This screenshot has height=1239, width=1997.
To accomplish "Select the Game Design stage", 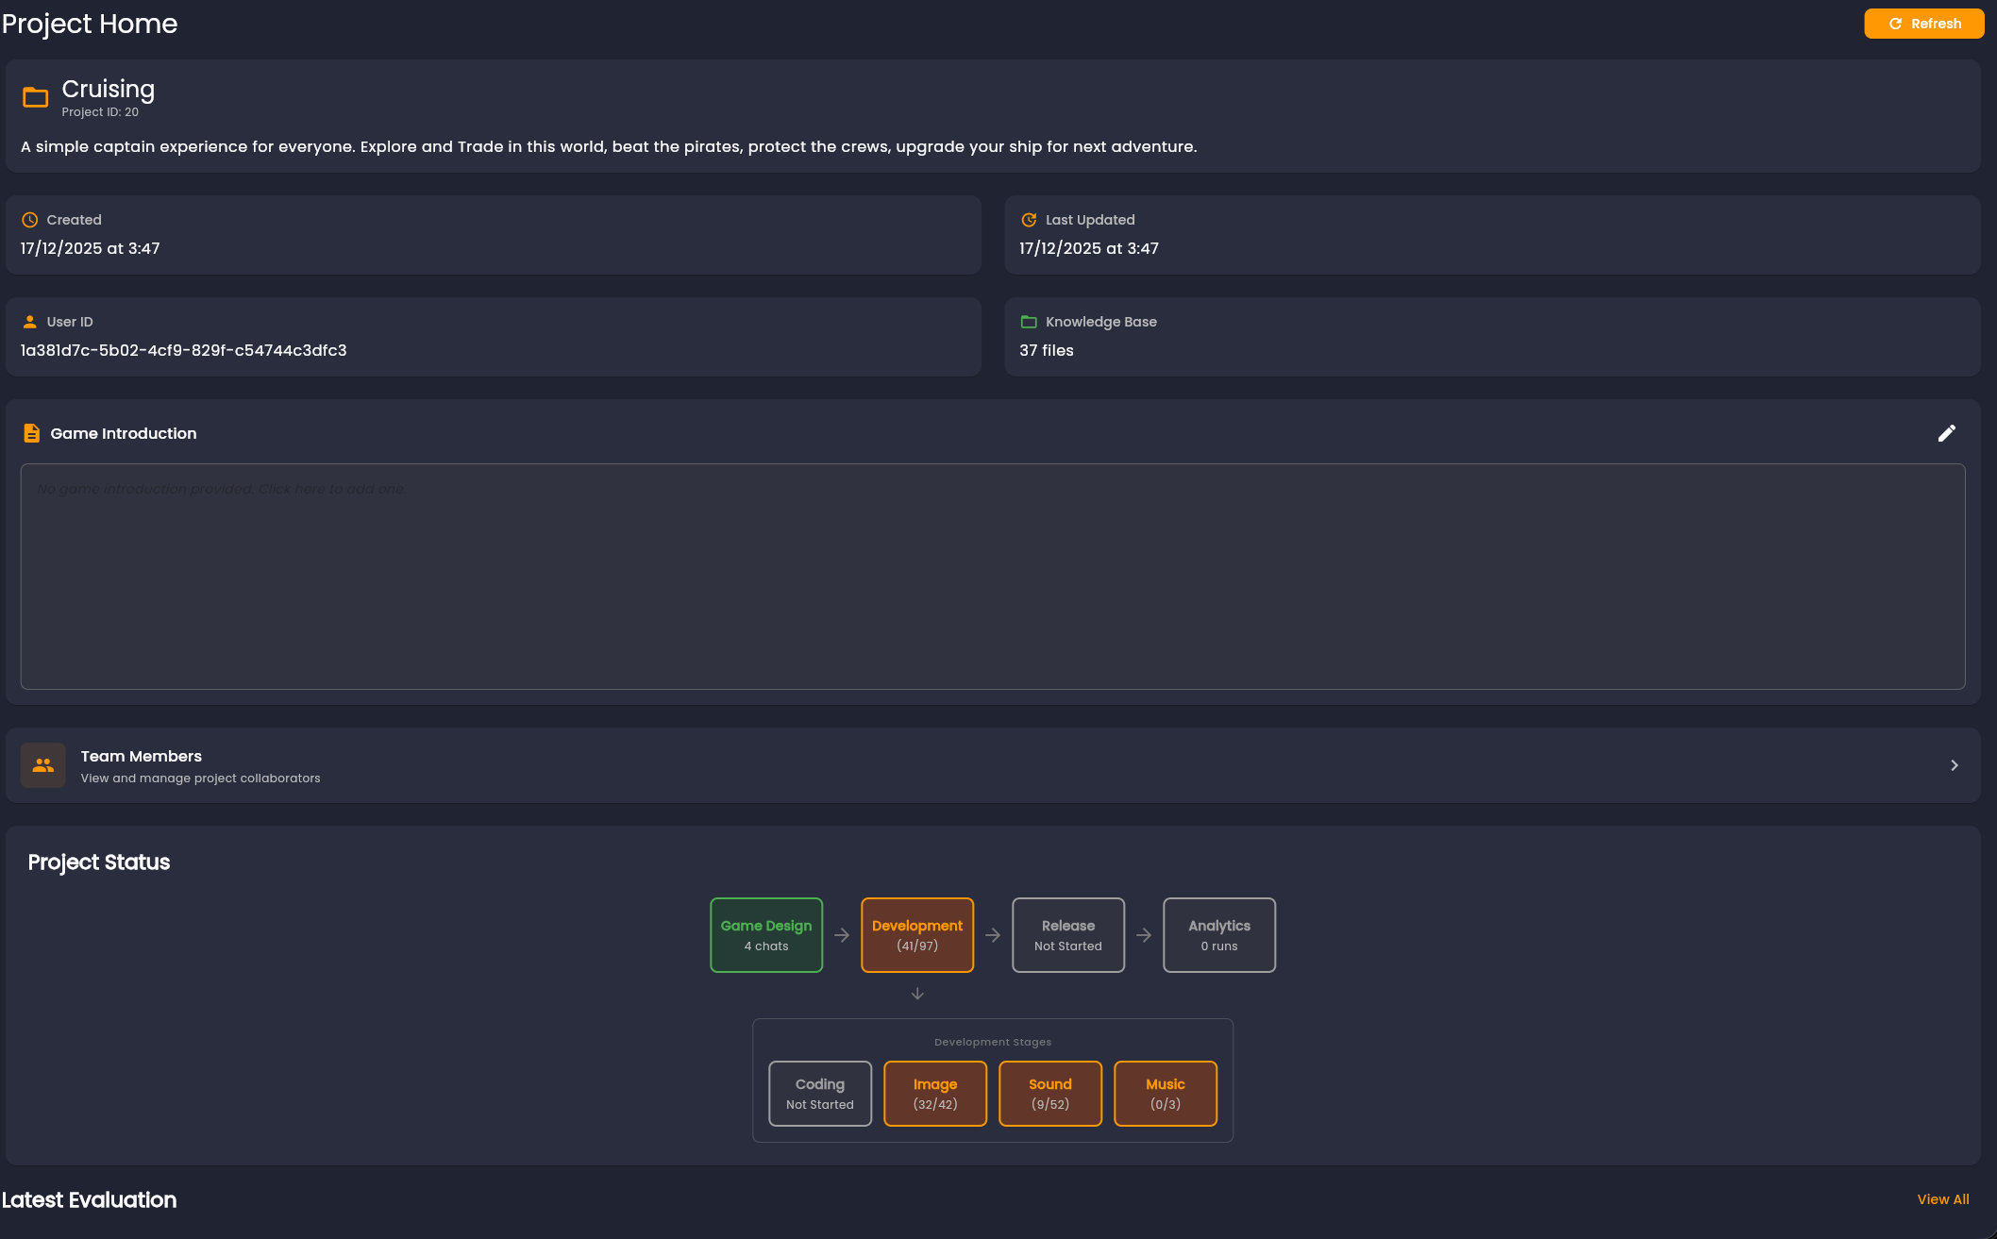I will (x=765, y=934).
